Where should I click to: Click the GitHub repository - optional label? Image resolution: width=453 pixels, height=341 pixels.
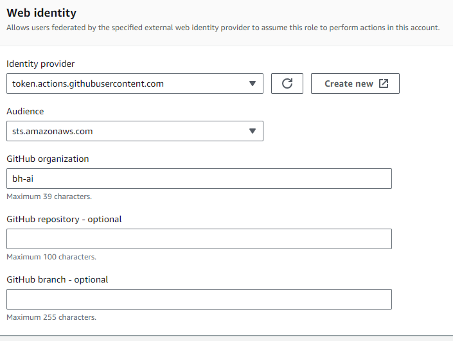tap(64, 219)
